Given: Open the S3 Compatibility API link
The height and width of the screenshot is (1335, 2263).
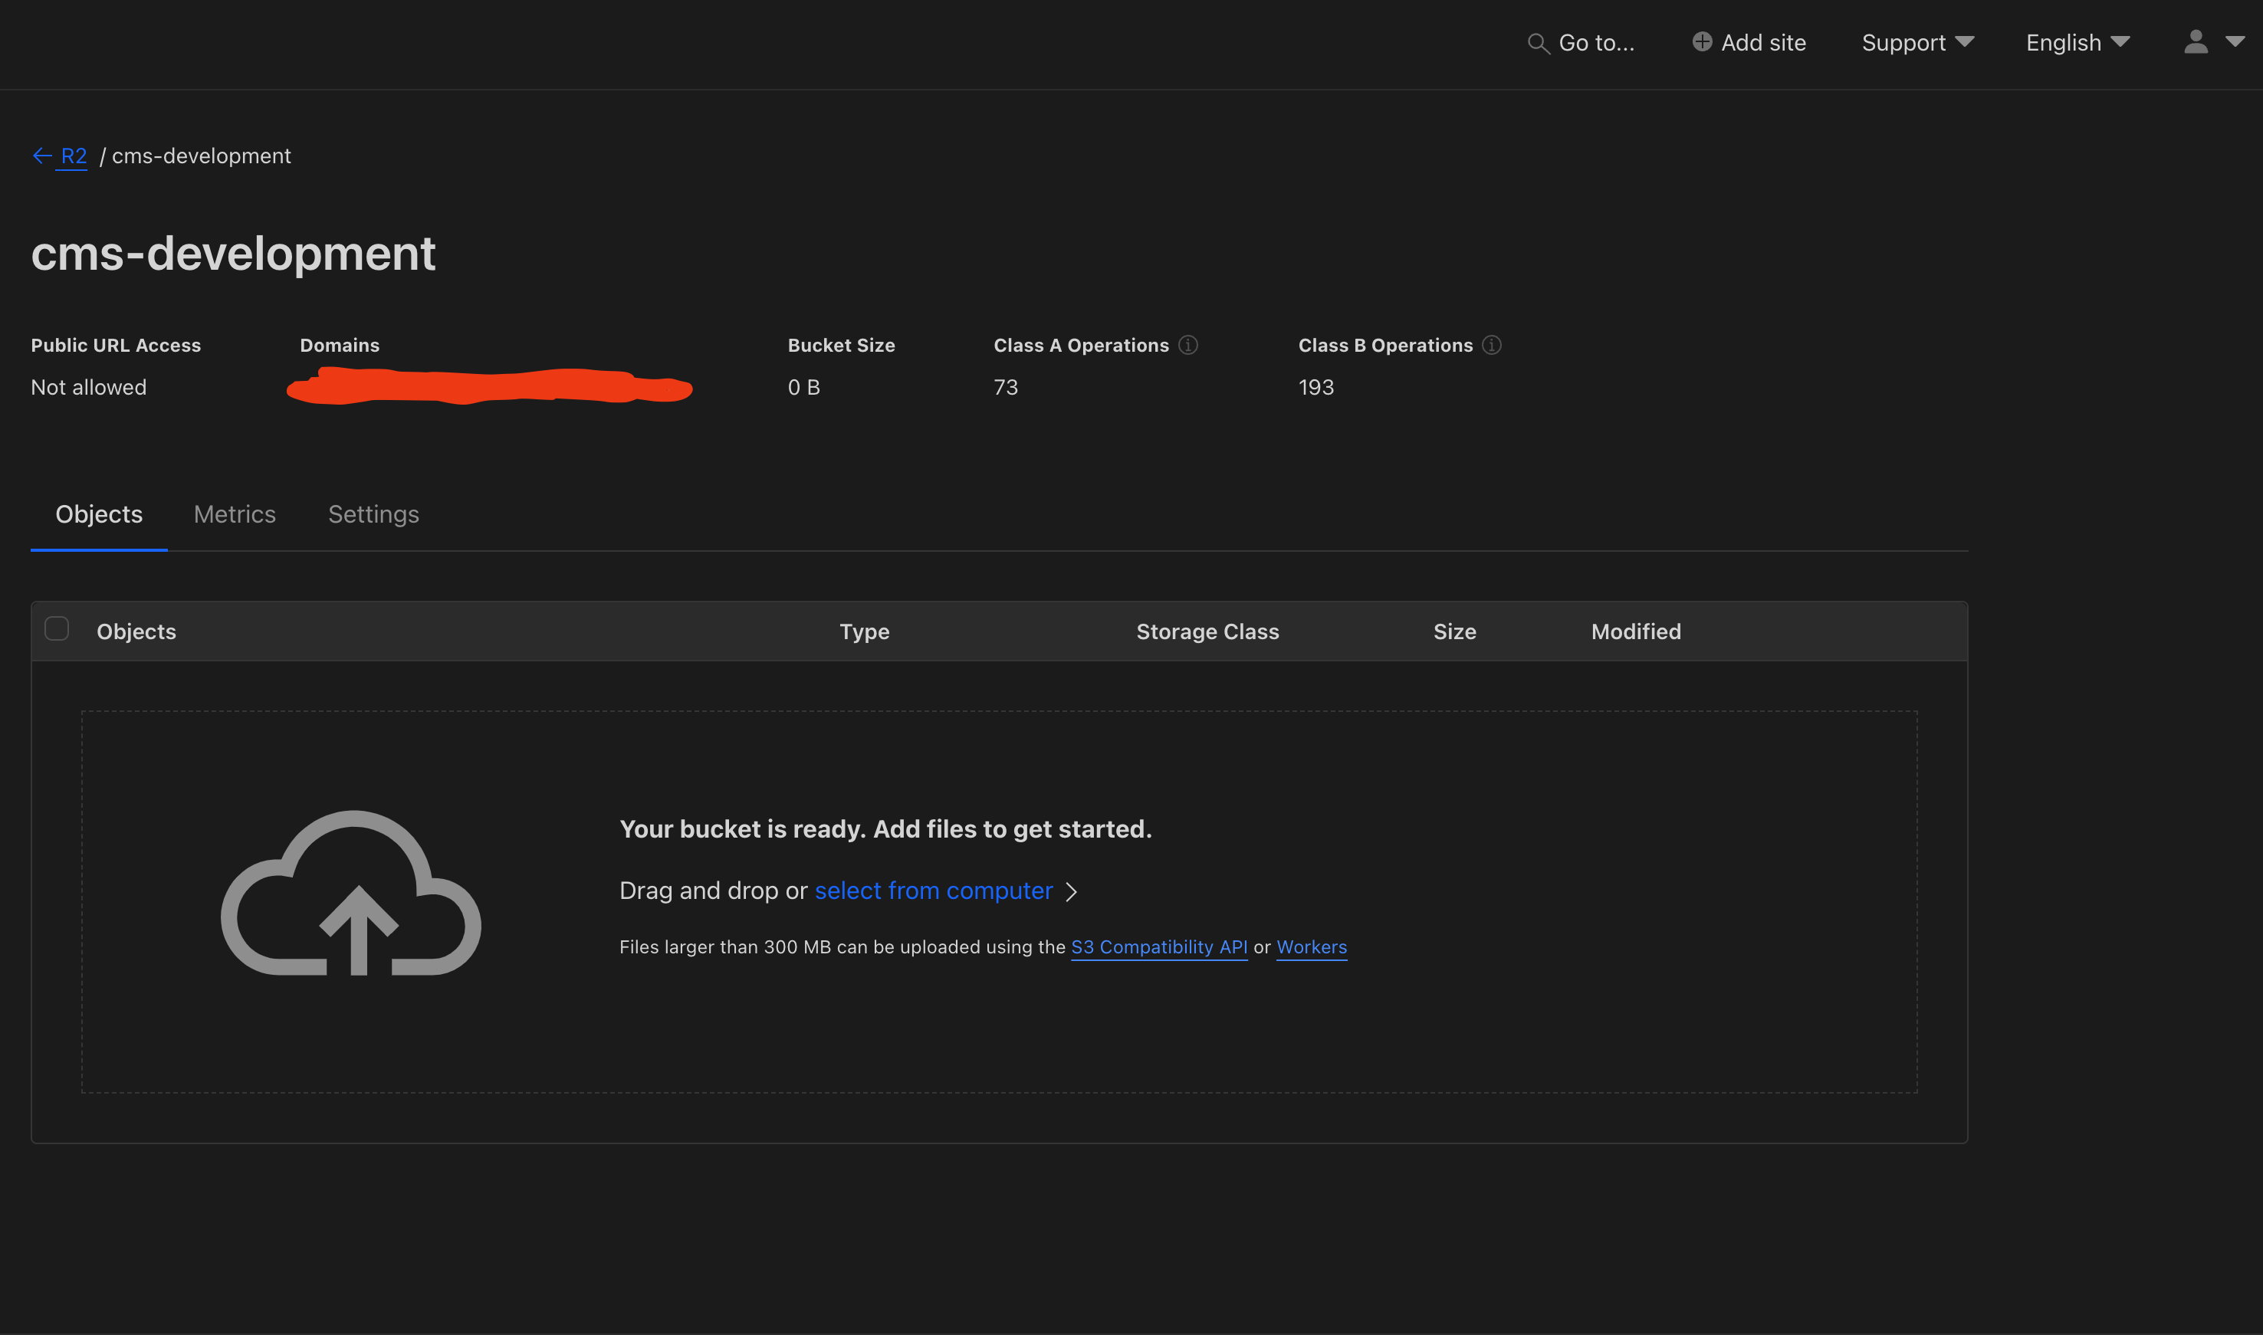Looking at the screenshot, I should (1159, 946).
